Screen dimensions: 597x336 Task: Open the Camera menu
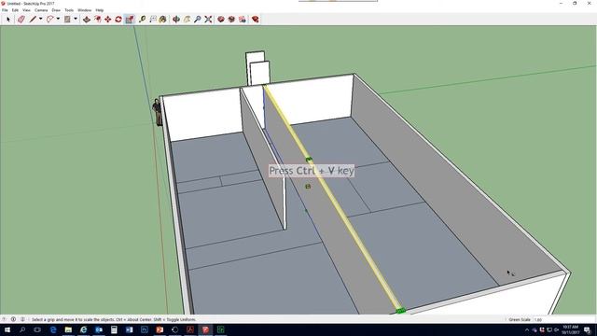[x=41, y=10]
